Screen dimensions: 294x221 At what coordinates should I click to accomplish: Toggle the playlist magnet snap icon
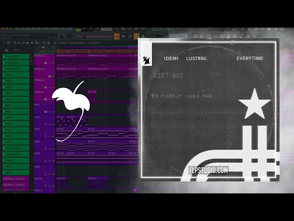coord(8,43)
